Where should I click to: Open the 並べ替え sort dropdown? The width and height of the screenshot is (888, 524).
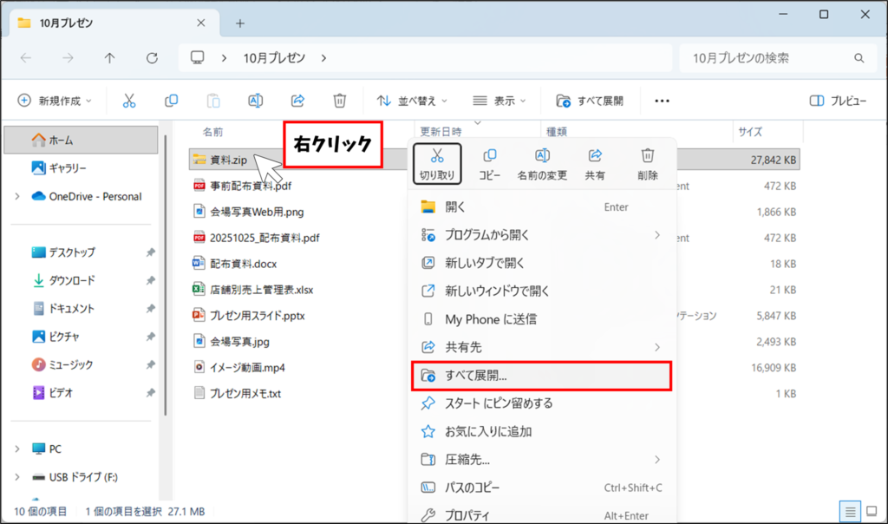pos(412,101)
